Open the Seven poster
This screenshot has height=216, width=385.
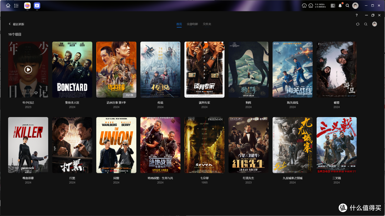click(x=204, y=145)
